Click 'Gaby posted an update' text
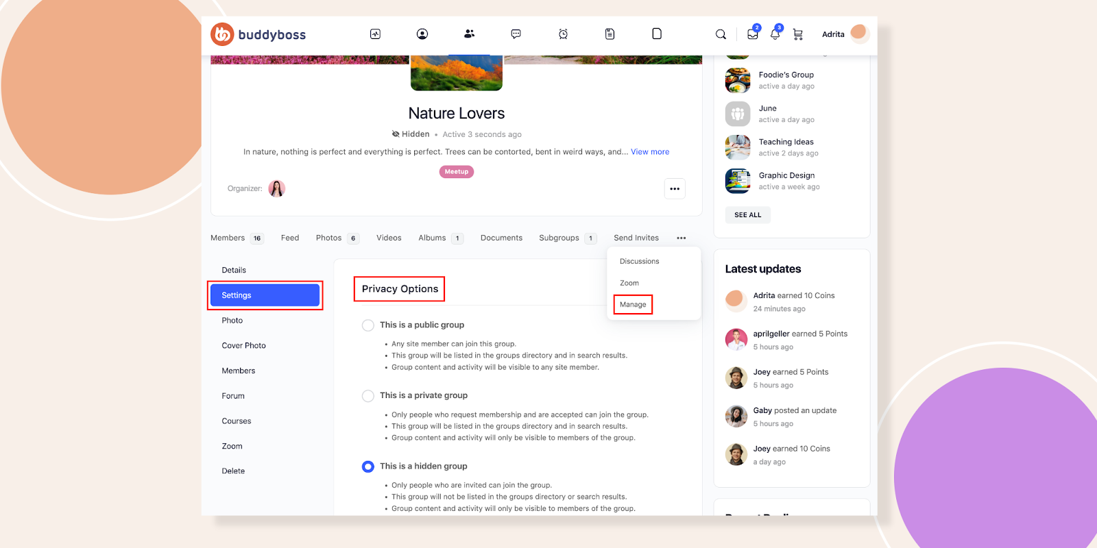Screen dimensions: 1097x548 (795, 410)
